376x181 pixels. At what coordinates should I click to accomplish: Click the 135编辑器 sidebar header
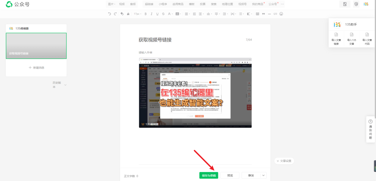click(x=36, y=28)
